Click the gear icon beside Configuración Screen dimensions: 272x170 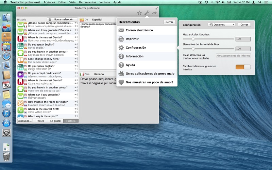[x=121, y=48]
